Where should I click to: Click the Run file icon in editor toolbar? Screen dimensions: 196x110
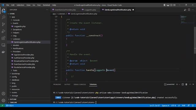pyautogui.click(x=185, y=10)
